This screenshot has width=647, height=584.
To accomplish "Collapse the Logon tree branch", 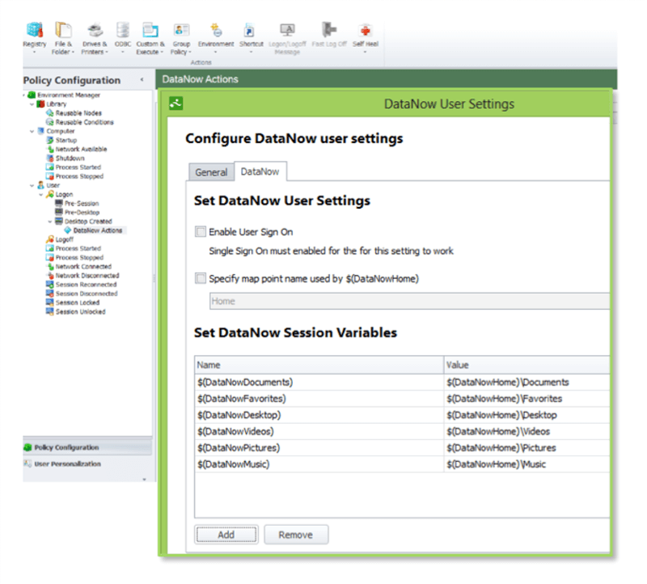I will (41, 195).
